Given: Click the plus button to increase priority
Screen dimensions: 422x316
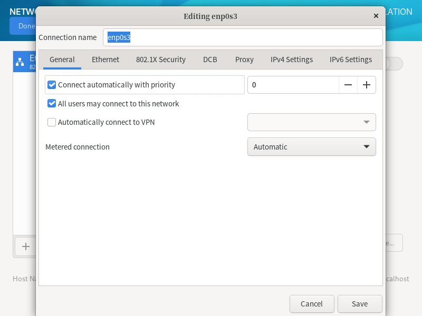Looking at the screenshot, I should tap(367, 85).
